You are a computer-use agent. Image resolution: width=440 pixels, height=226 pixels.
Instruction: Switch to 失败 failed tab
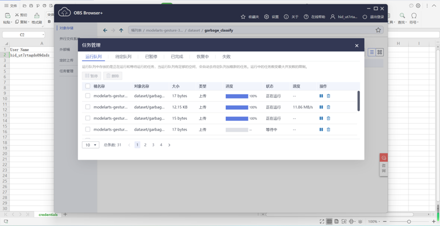tap(227, 56)
